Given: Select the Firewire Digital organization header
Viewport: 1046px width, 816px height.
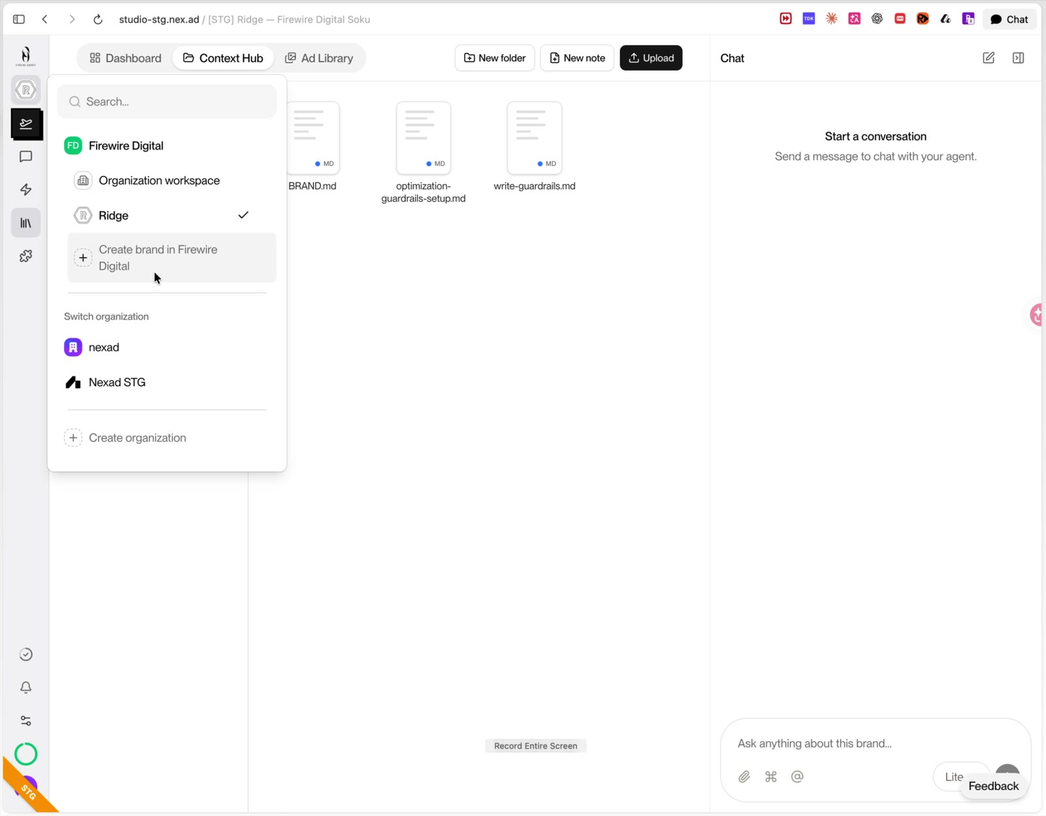Looking at the screenshot, I should (x=167, y=146).
